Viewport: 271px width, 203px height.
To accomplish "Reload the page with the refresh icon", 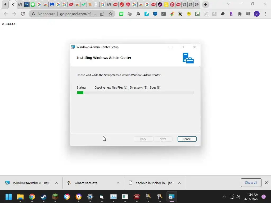I will [x=23, y=14].
